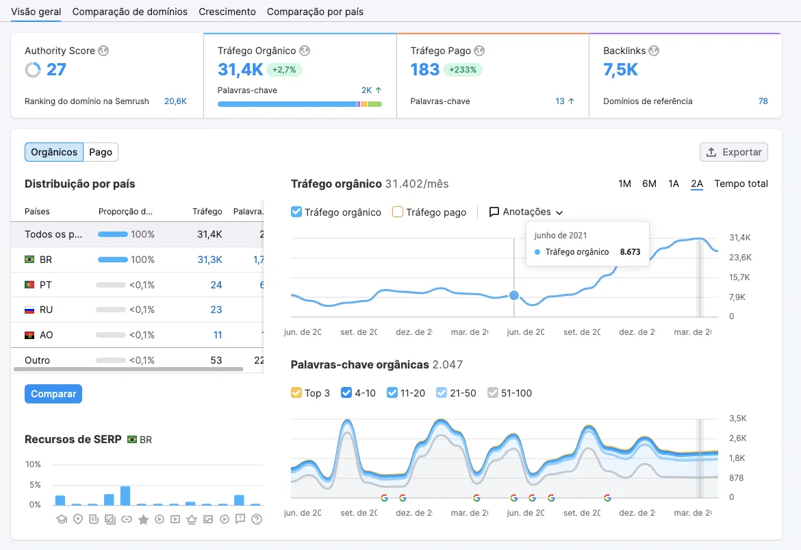Select the Tempo total range
Image resolution: width=801 pixels, height=550 pixels.
click(741, 184)
